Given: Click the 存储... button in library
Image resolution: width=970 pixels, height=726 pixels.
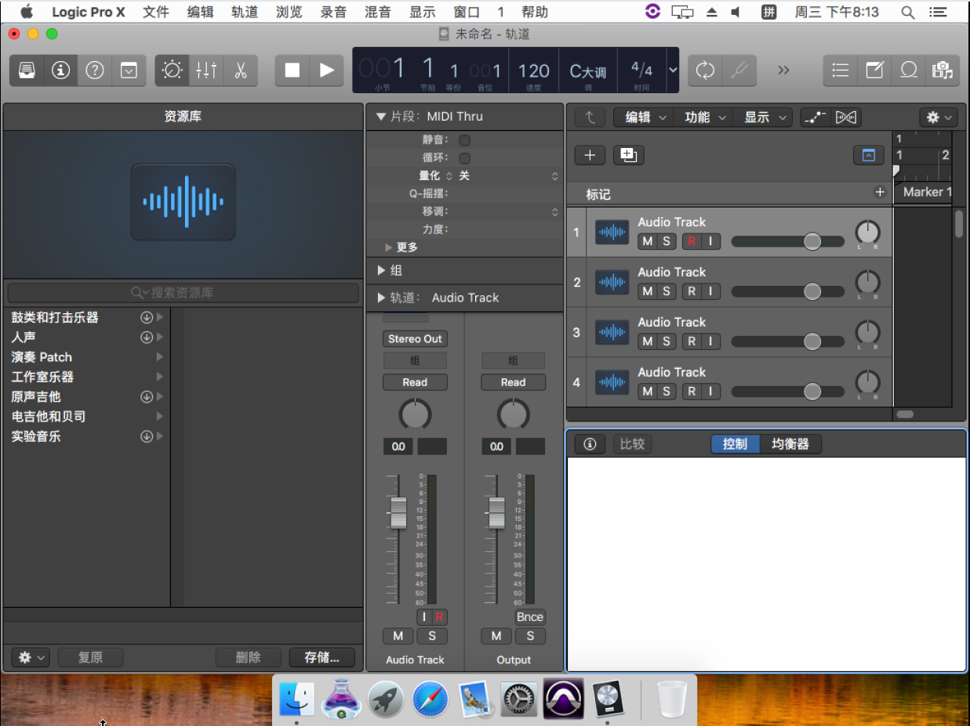Looking at the screenshot, I should pos(322,657).
